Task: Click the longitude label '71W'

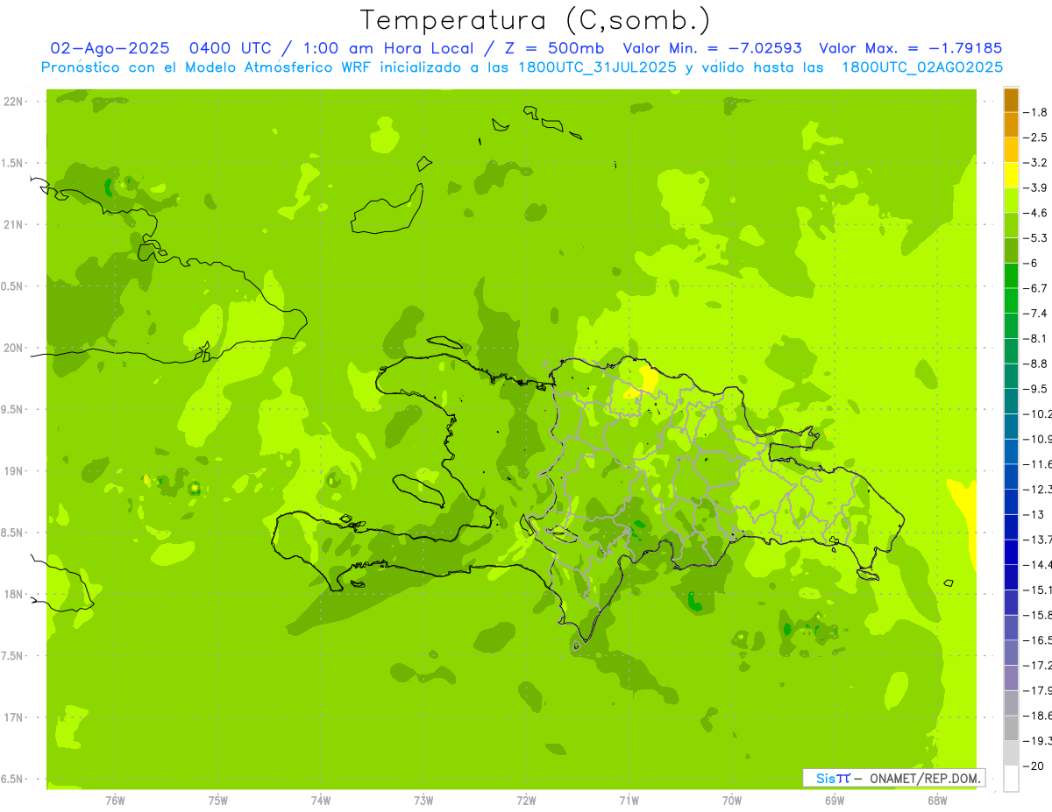Action: pos(629,800)
